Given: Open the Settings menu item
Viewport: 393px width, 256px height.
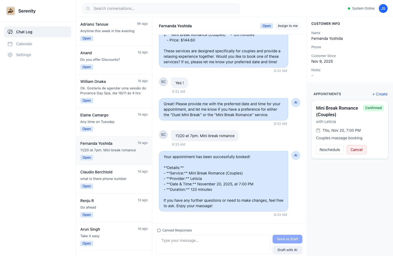Looking at the screenshot, I should pyautogui.click(x=23, y=55).
